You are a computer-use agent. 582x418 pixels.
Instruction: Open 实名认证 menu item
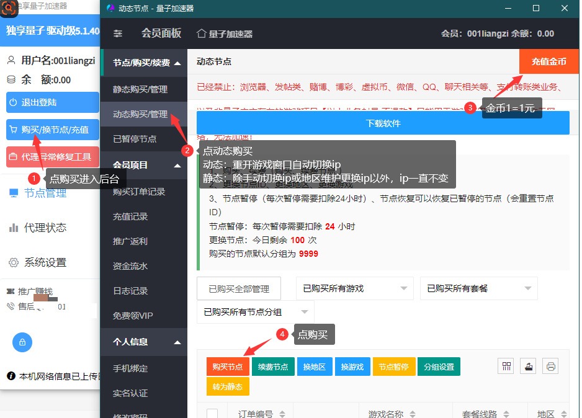[x=145, y=394]
